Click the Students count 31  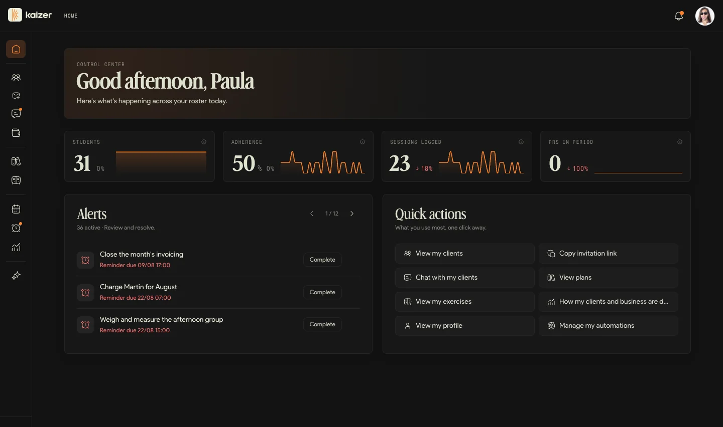coord(82,163)
